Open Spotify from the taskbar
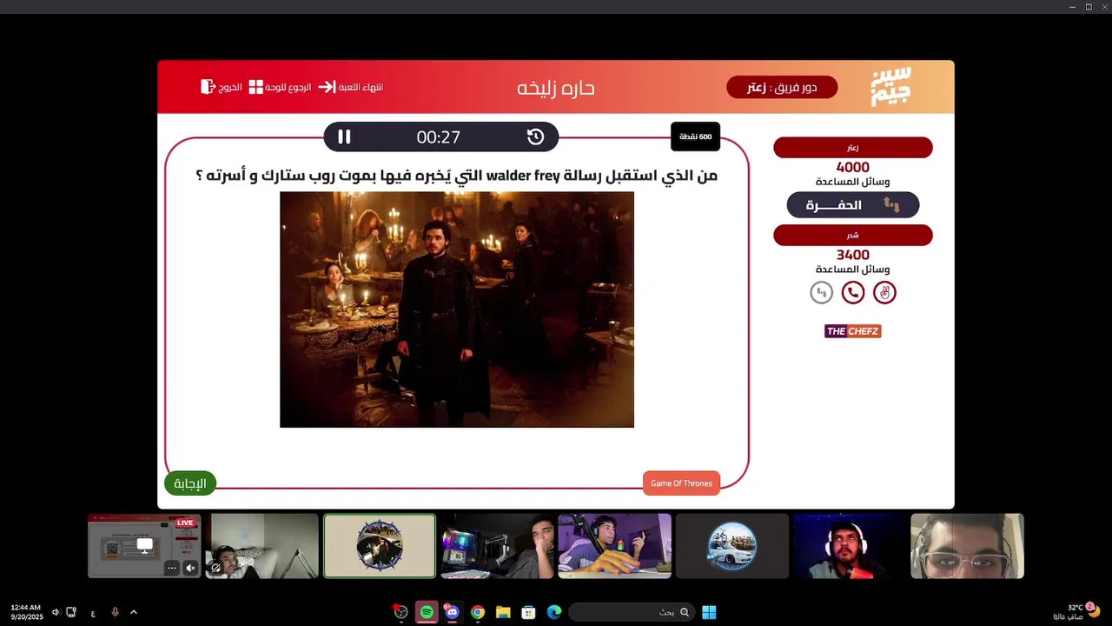This screenshot has height=626, width=1112. click(427, 612)
